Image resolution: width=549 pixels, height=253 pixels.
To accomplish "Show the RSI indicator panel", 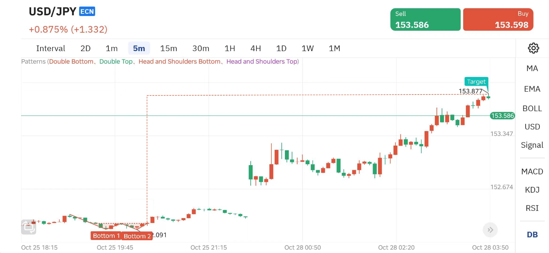I will point(532,208).
